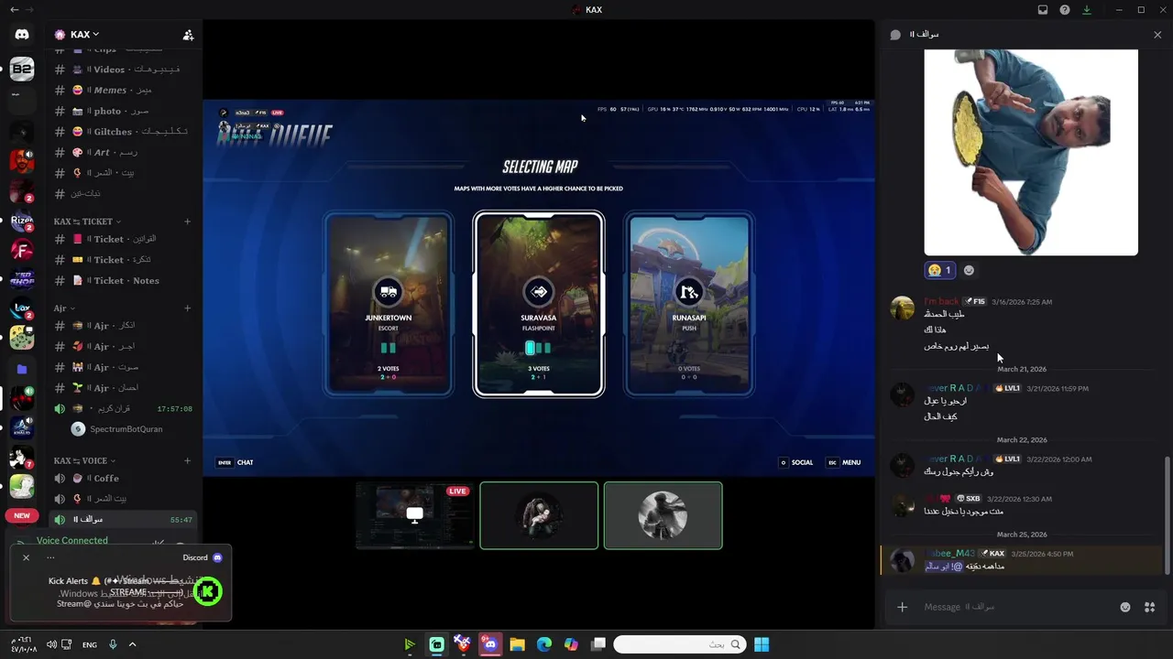Viewport: 1173px width, 659px height.
Task: Open the Giltches text channel
Action: tap(124, 132)
